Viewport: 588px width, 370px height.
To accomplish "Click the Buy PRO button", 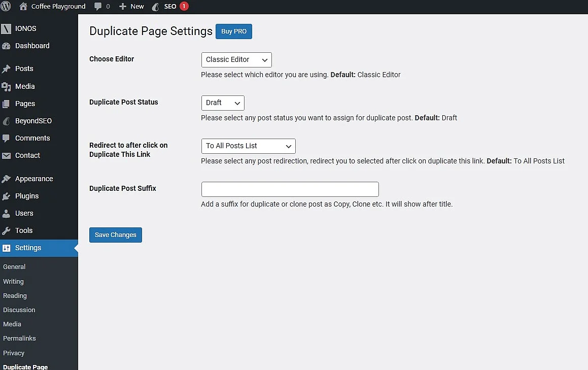I will tap(233, 31).
